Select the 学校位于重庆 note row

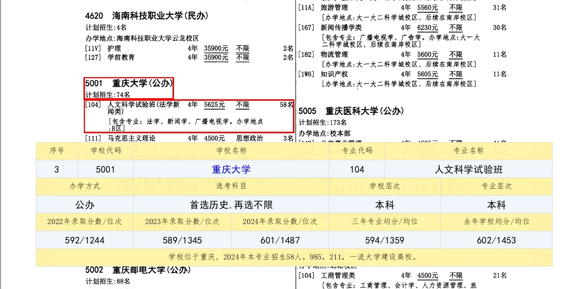pos(294,257)
